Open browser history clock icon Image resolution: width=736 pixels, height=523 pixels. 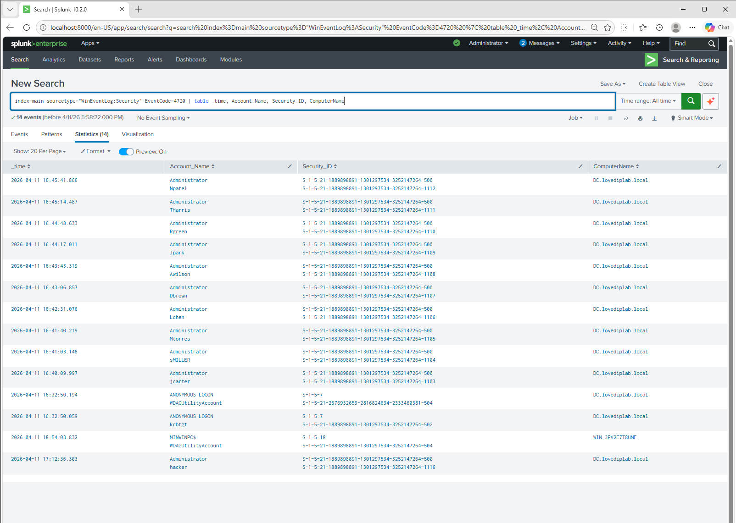(x=659, y=28)
